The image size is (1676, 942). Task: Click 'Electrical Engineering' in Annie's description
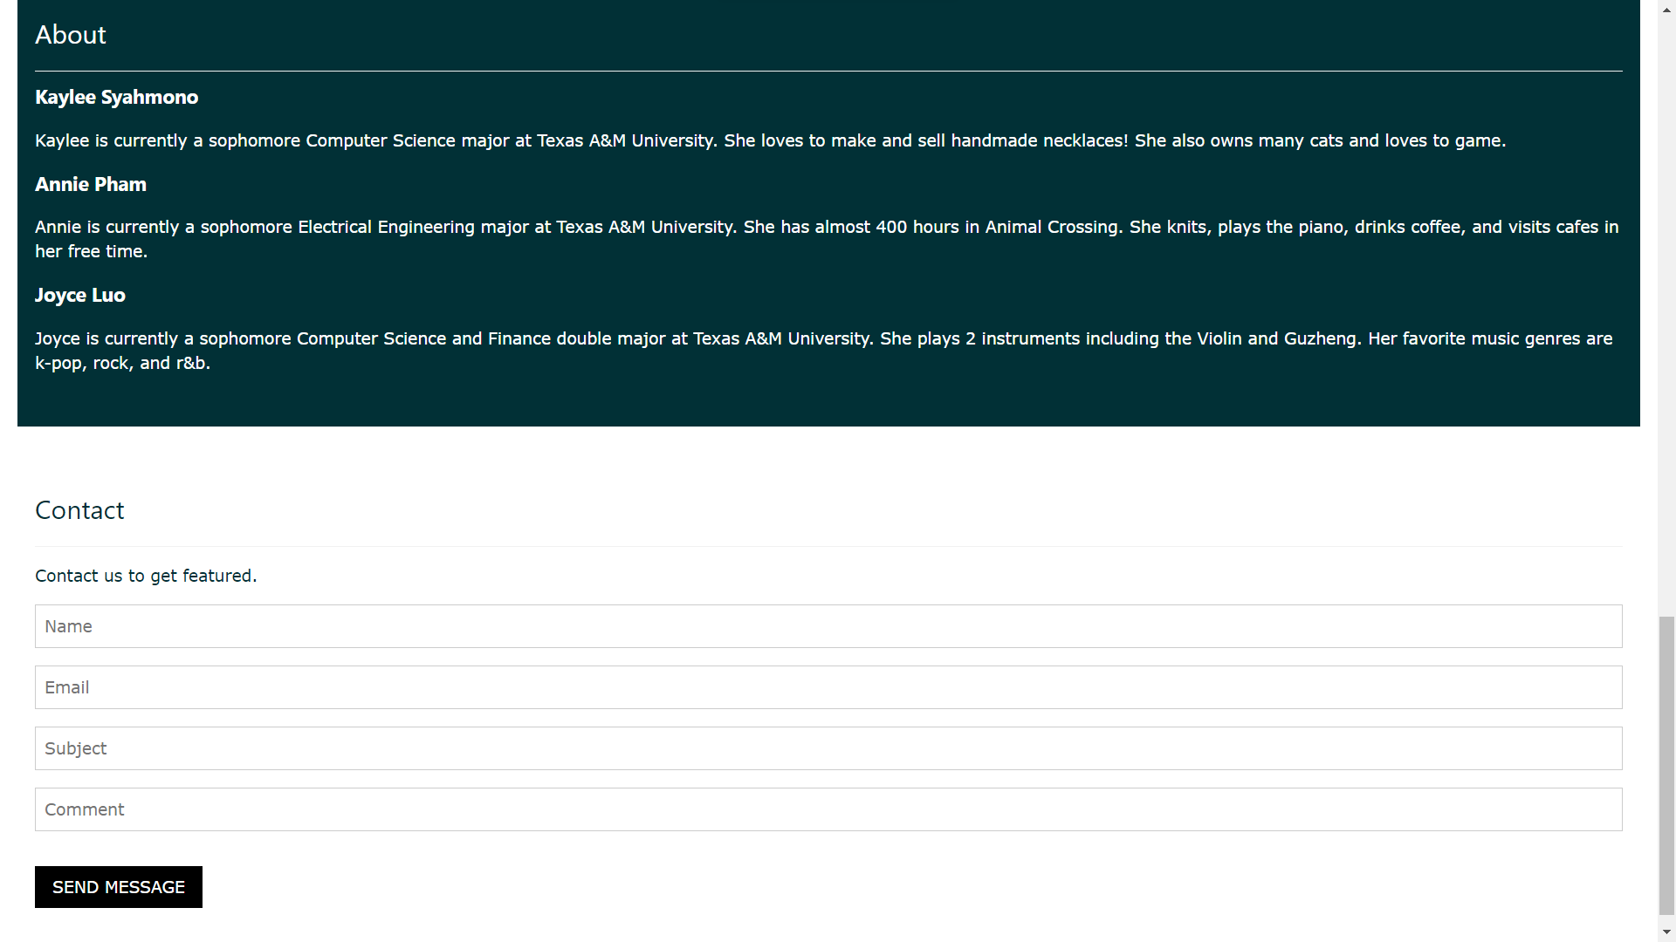pyautogui.click(x=386, y=228)
